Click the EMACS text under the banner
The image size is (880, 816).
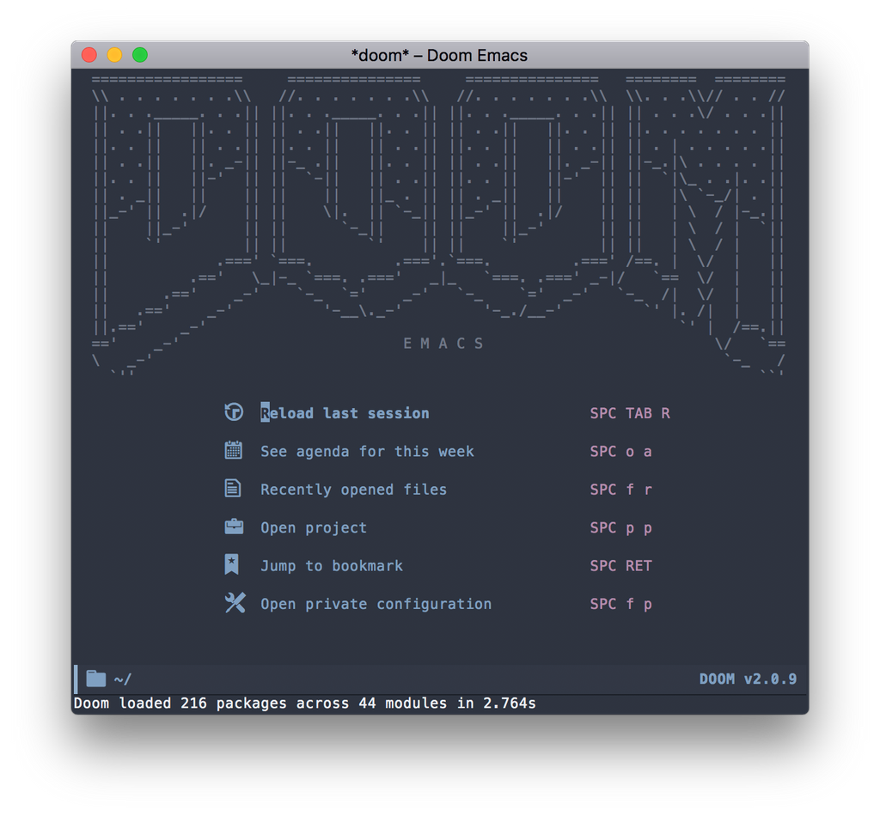pos(443,344)
